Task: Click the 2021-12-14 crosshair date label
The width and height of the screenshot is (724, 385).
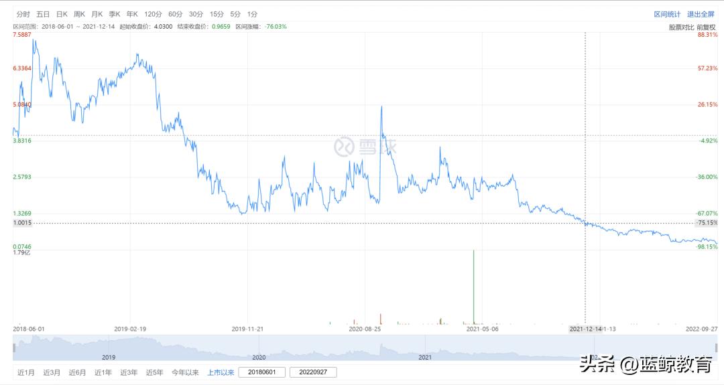Action: (x=585, y=329)
